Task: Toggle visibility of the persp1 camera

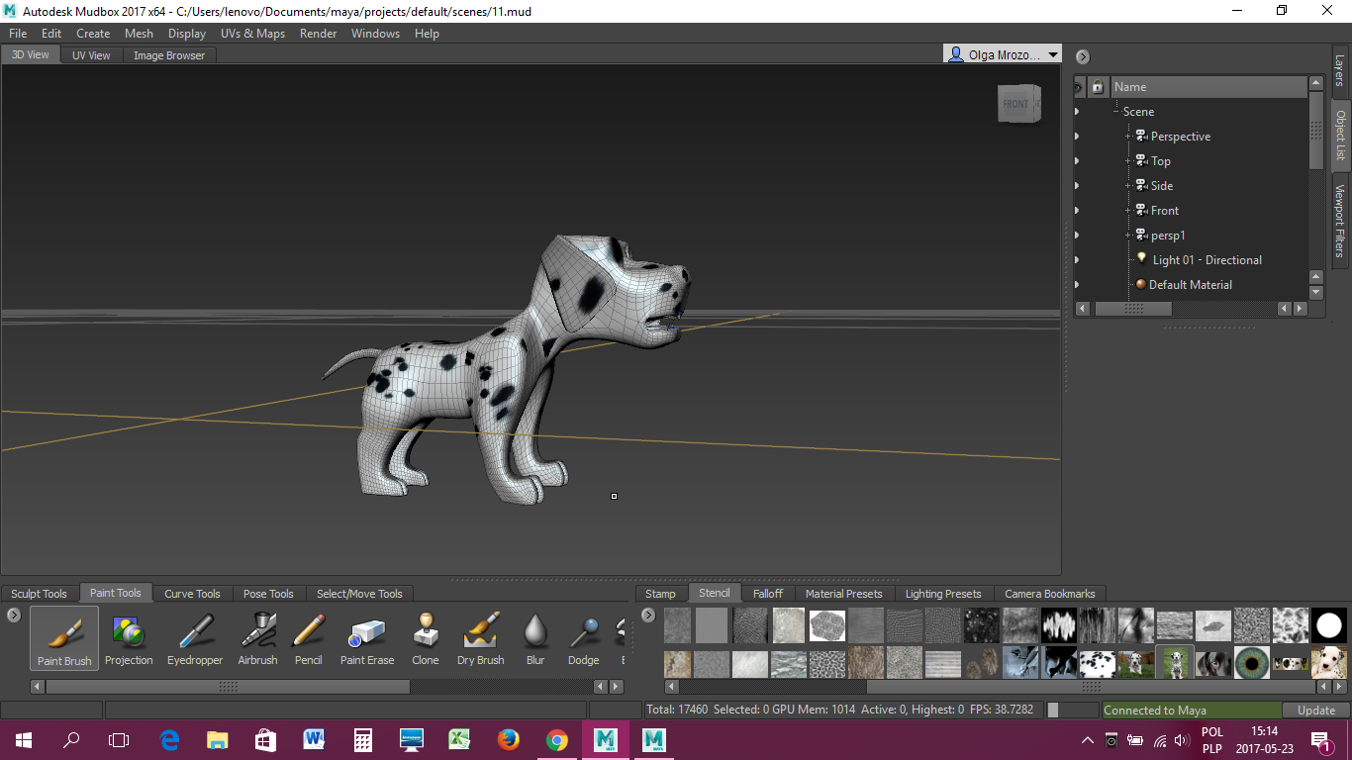Action: [x=1077, y=235]
